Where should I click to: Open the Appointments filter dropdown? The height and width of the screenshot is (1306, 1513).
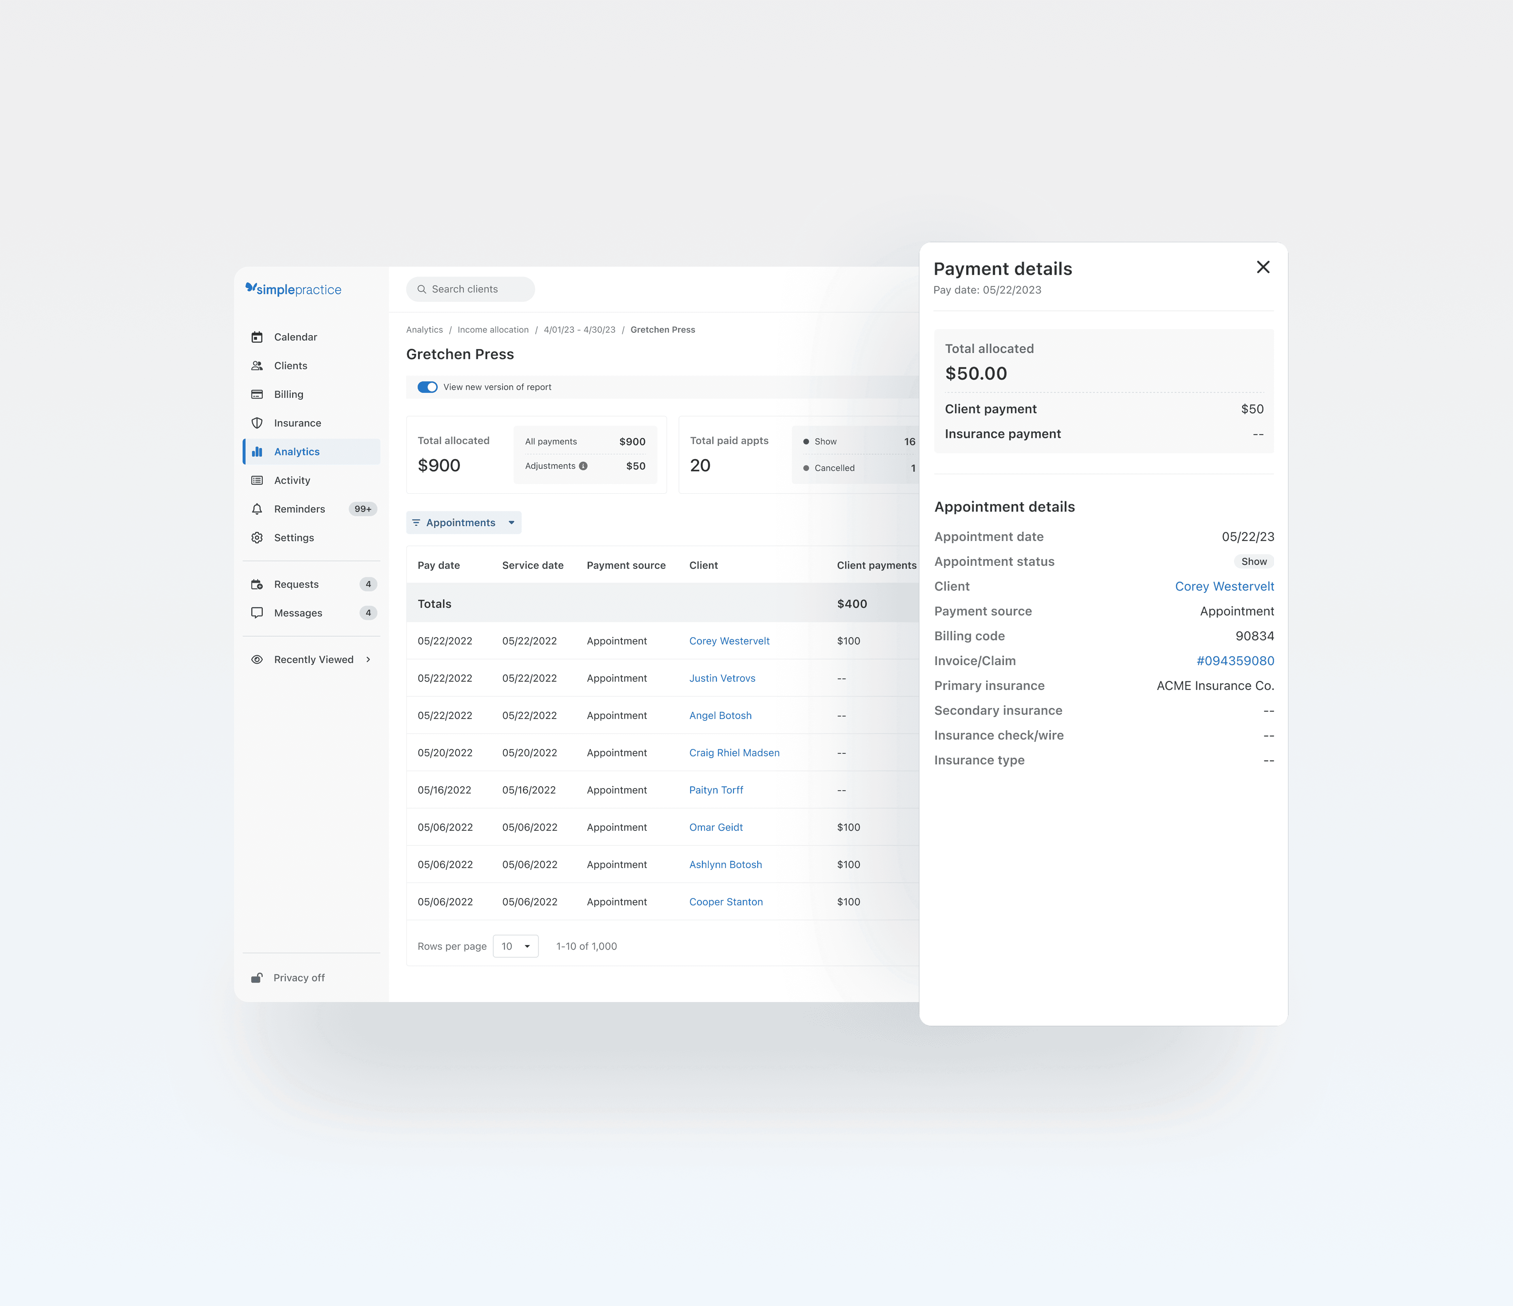464,523
